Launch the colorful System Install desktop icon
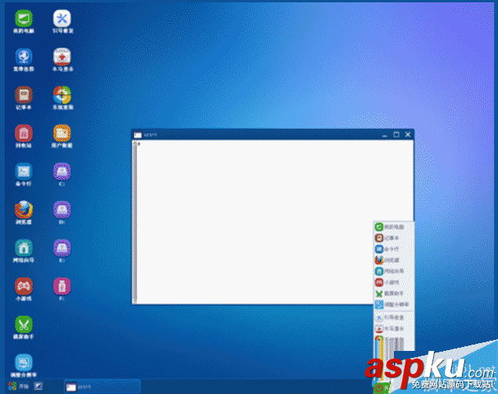Screen dimensions: 498x394 point(62,98)
